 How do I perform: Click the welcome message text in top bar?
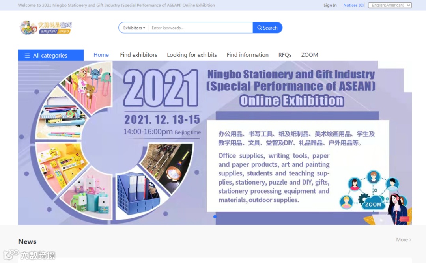click(116, 5)
